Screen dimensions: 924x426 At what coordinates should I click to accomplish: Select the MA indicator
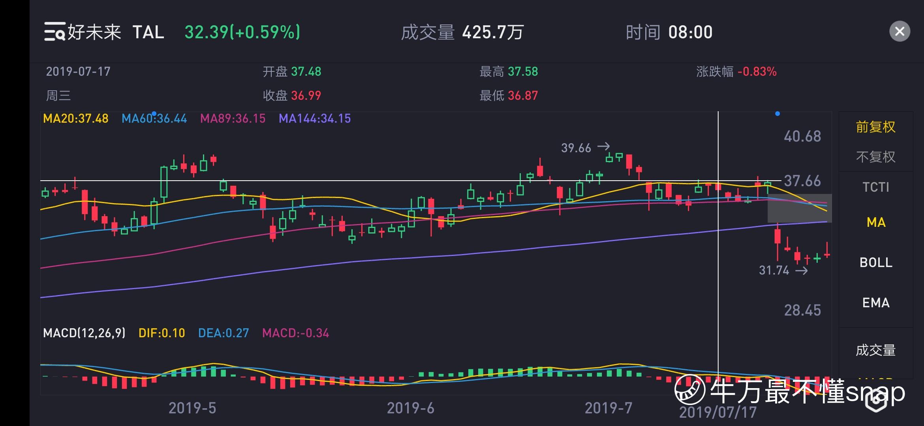875,222
